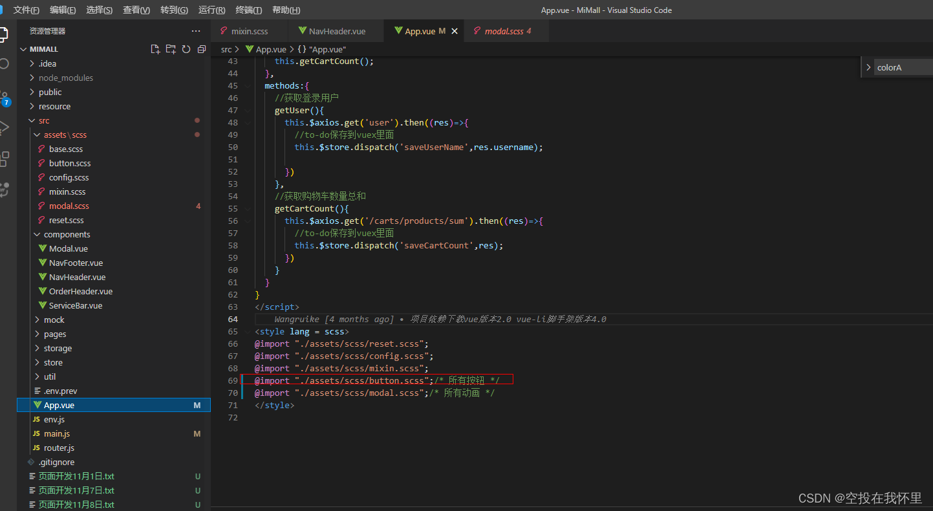Fold the getUser function at line 48

pos(246,122)
